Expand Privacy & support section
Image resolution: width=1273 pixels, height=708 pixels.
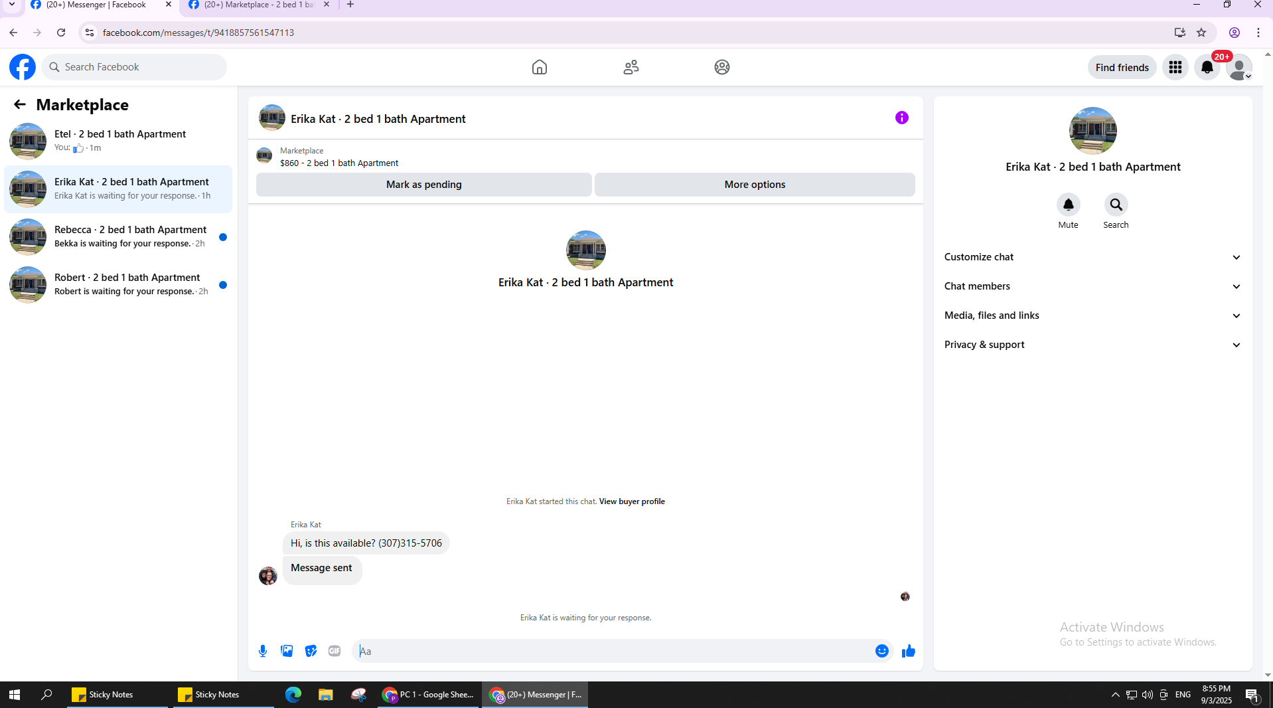1093,345
